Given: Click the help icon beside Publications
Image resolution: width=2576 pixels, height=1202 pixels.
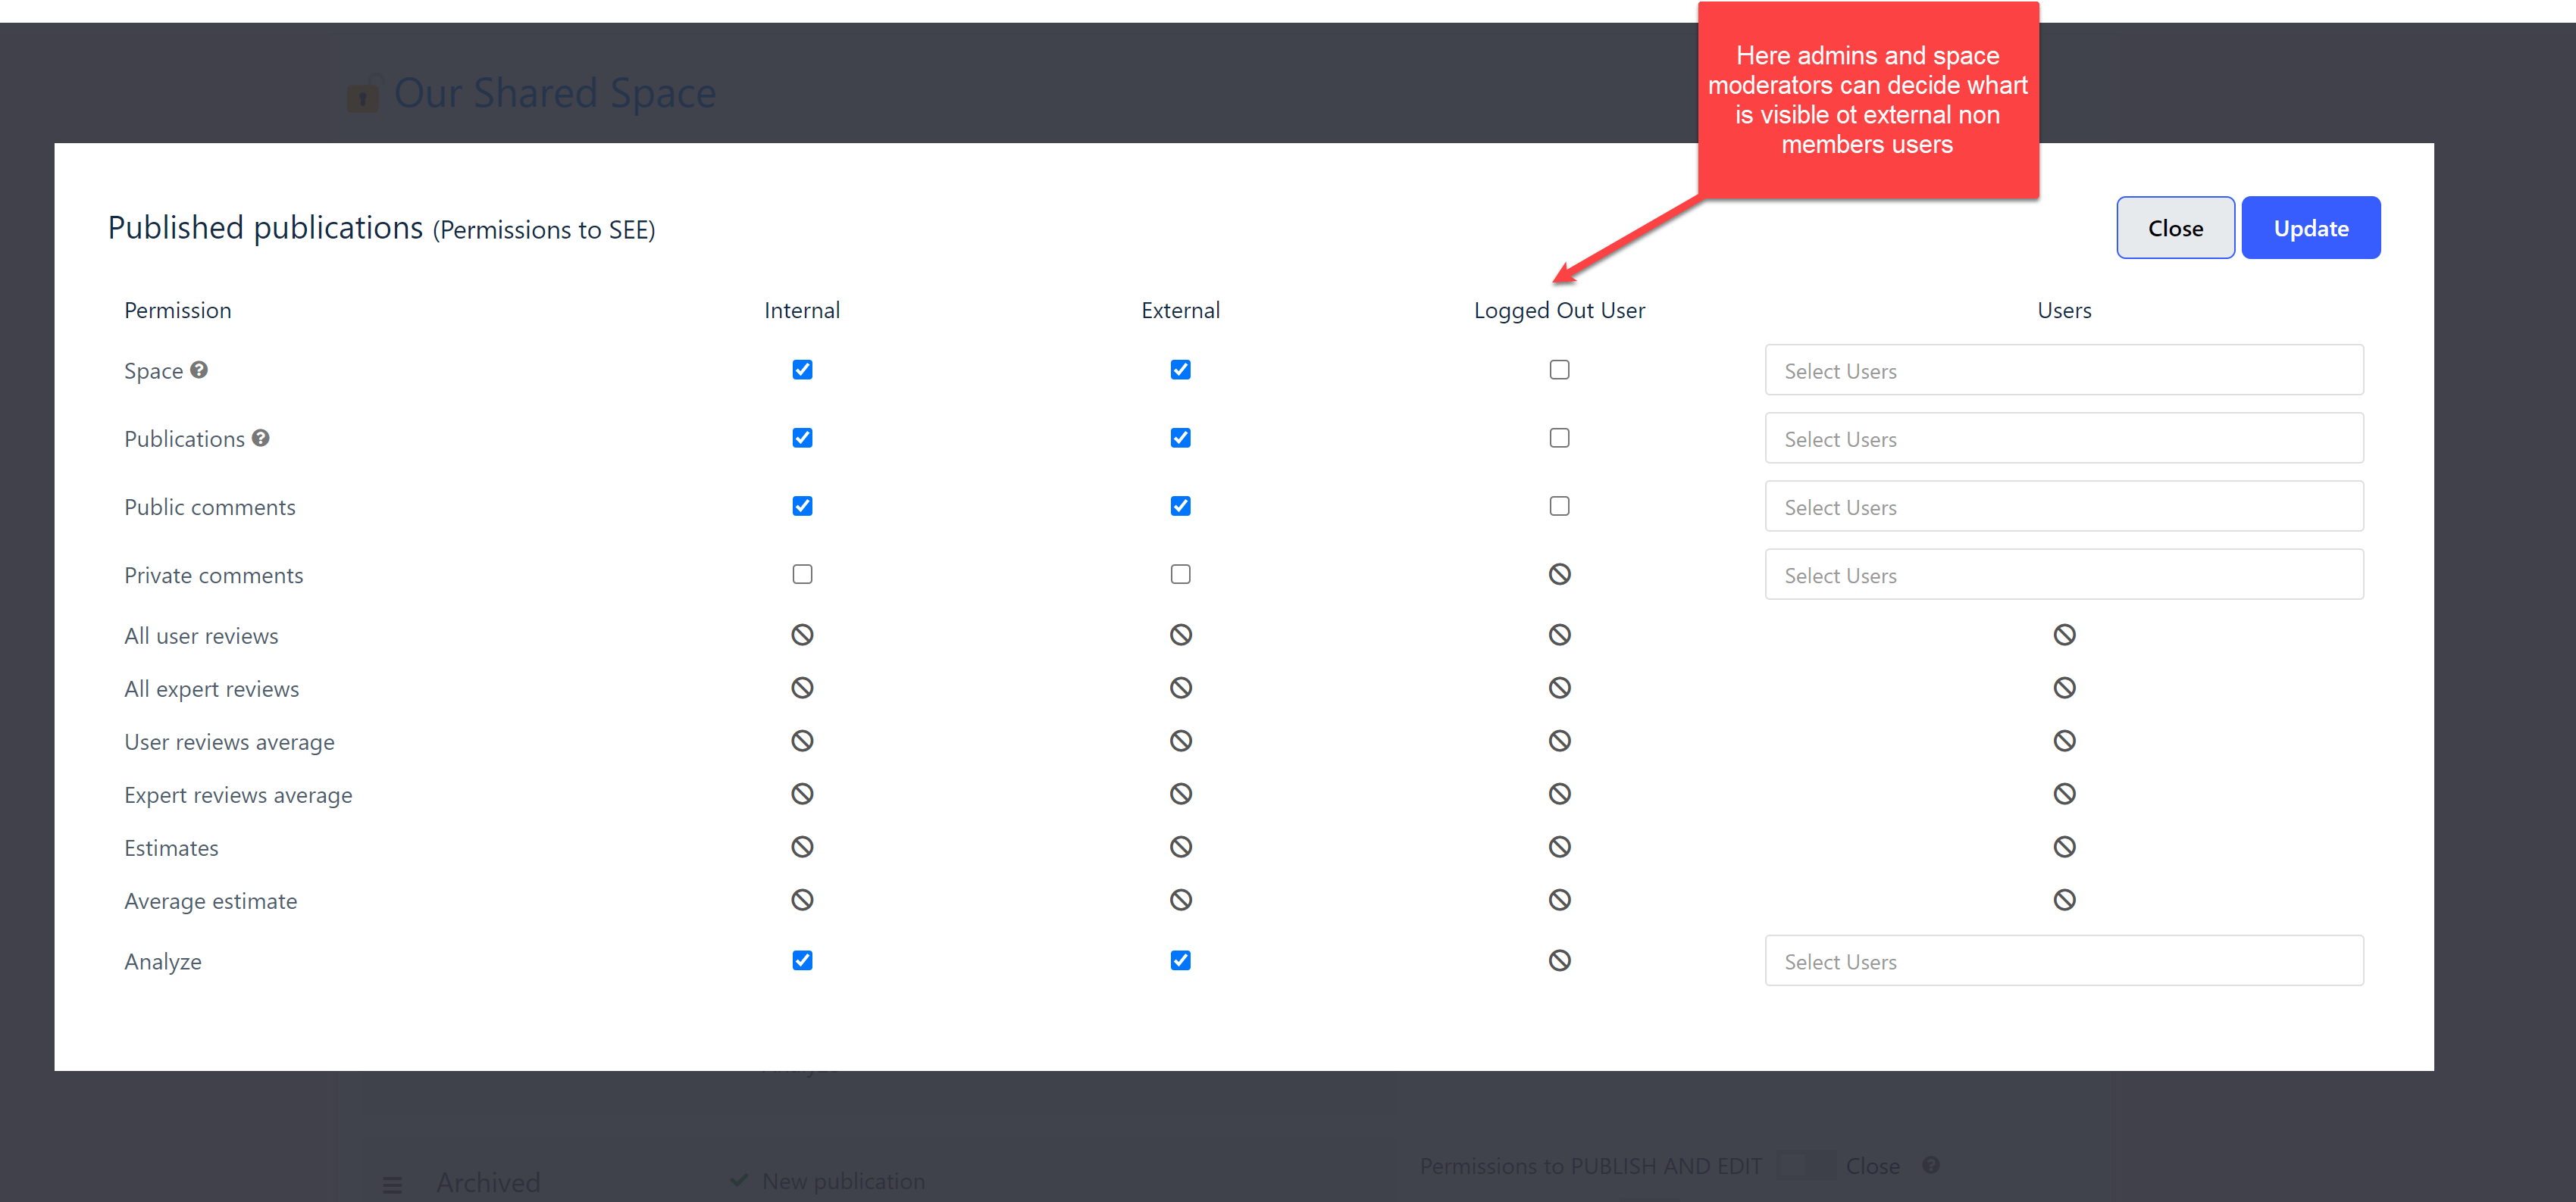Looking at the screenshot, I should coord(260,438).
